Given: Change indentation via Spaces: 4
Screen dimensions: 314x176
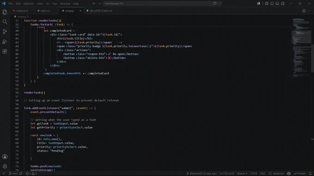Looking at the screenshot, I should pos(242,173).
